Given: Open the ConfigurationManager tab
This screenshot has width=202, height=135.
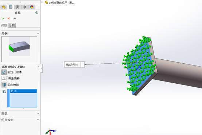Looking at the screenshot, I should click(x=18, y=7).
